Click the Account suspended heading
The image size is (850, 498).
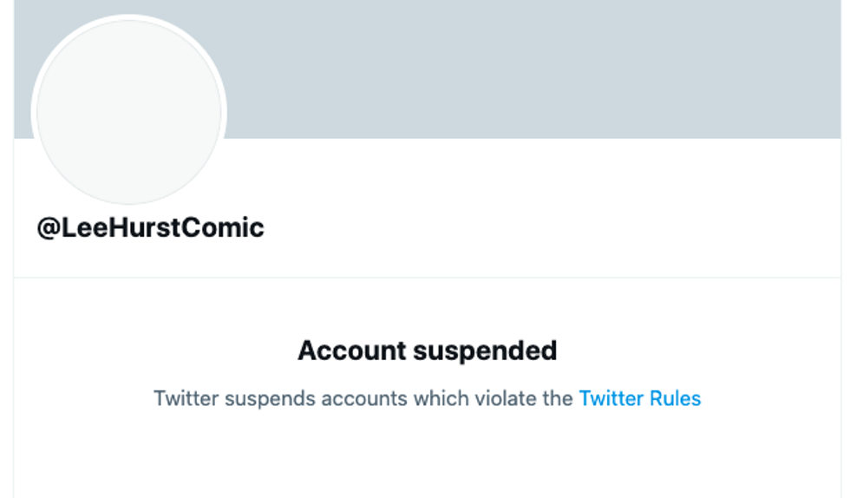tap(427, 351)
